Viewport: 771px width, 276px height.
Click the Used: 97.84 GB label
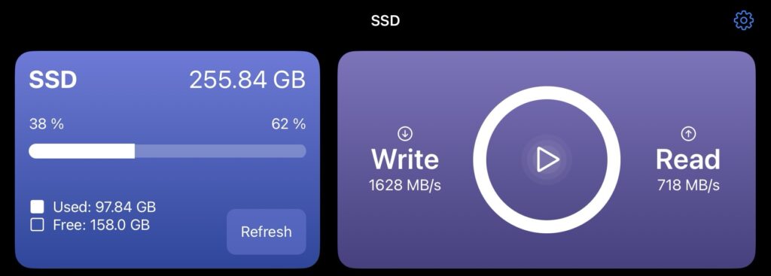(x=104, y=208)
